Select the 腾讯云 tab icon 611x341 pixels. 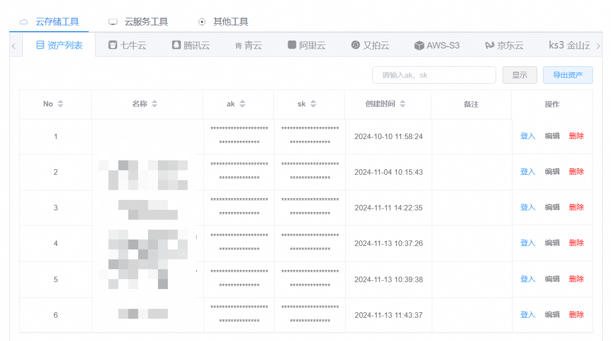click(176, 46)
